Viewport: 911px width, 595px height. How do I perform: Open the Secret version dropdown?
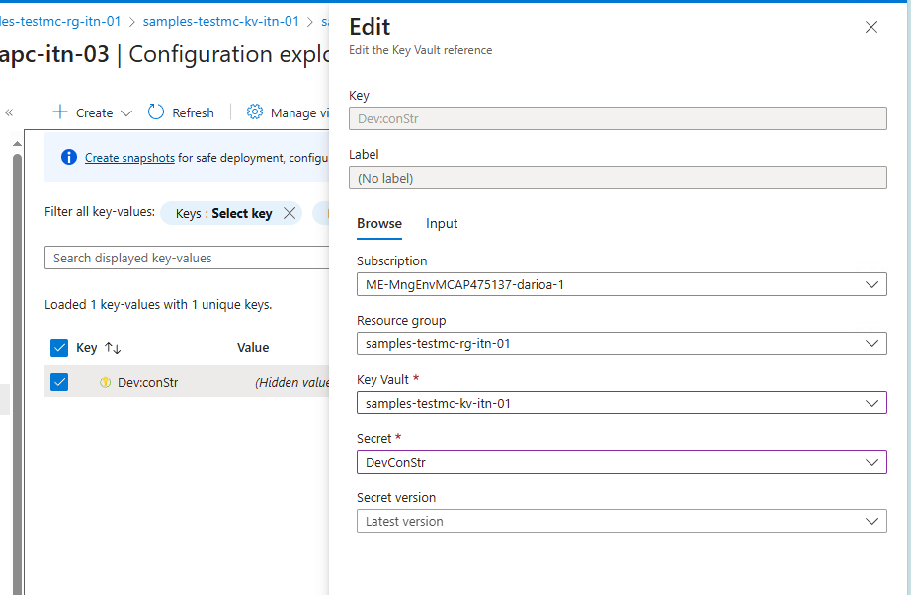point(621,521)
